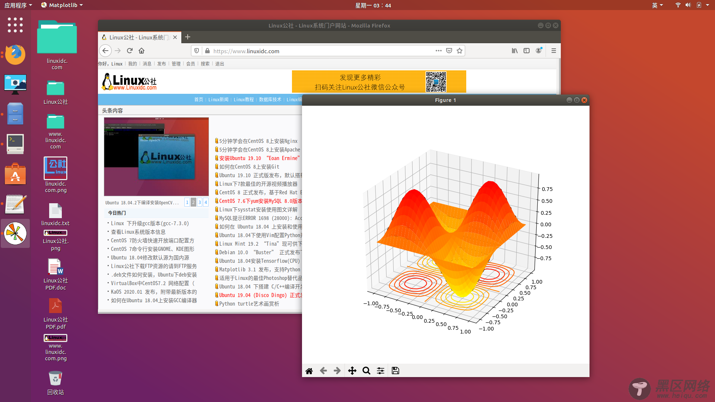Select the Pan axes tool
This screenshot has height=402, width=715.
click(x=352, y=371)
